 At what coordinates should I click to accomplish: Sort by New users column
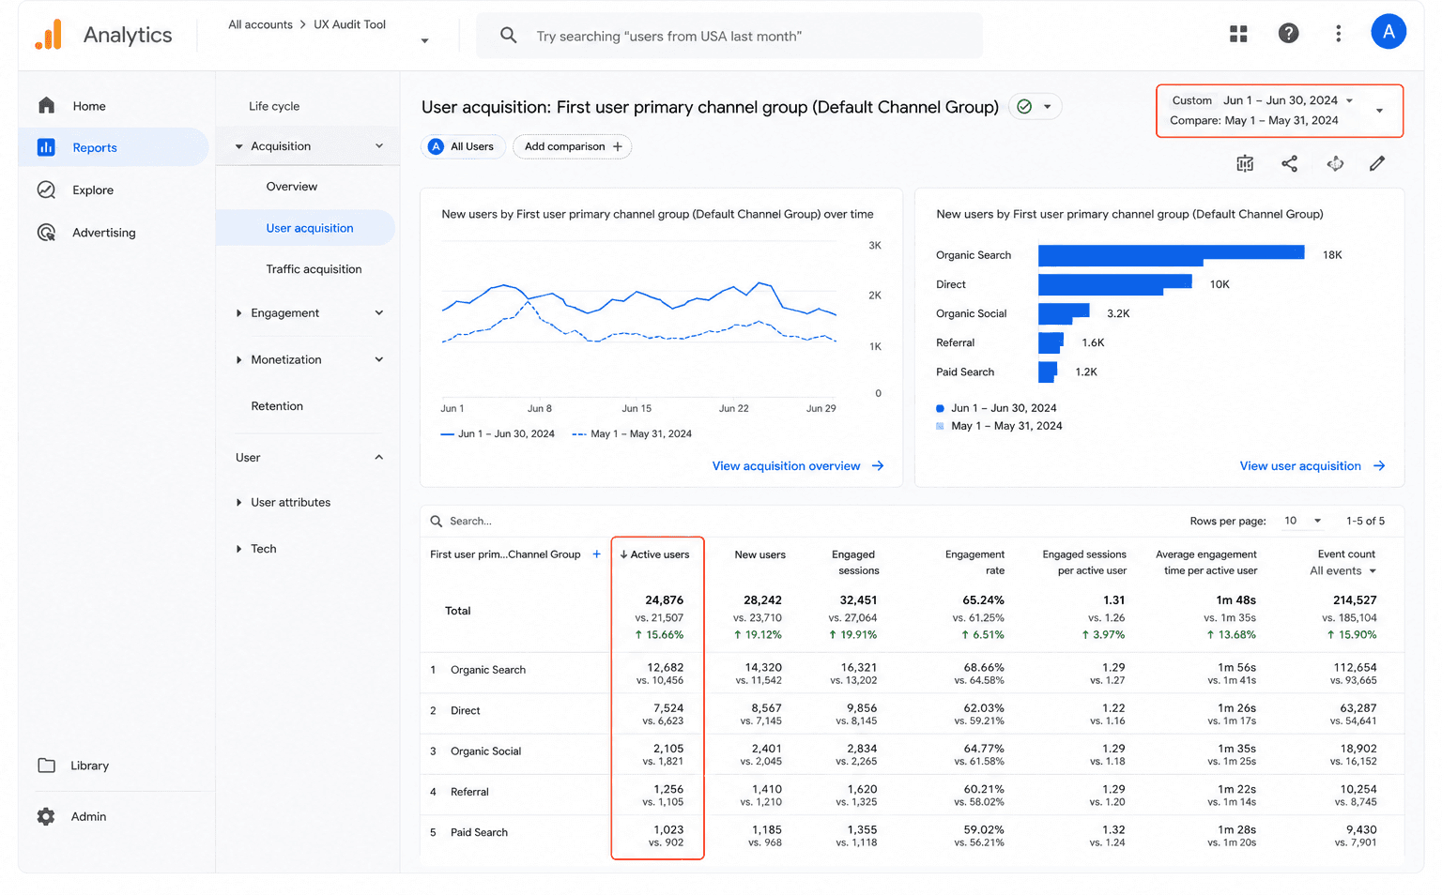(x=759, y=554)
